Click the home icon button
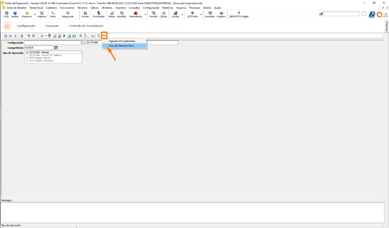This screenshot has height=228, width=389. (7, 26)
